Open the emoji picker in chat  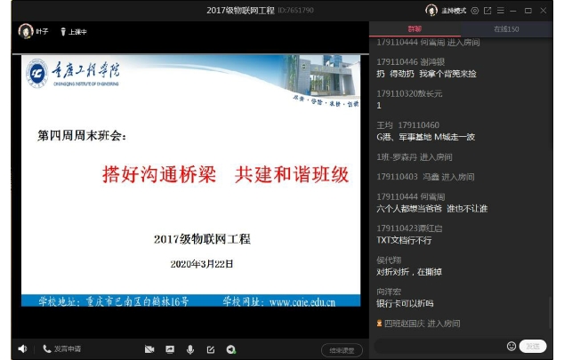click(512, 346)
